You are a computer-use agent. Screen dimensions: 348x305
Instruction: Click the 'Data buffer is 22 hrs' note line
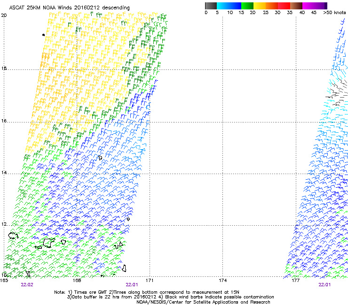[x=170, y=297]
